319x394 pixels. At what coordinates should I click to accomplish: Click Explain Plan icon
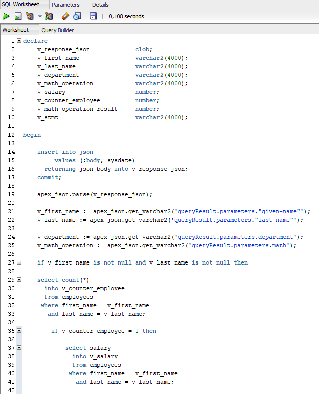pyautogui.click(x=30, y=16)
